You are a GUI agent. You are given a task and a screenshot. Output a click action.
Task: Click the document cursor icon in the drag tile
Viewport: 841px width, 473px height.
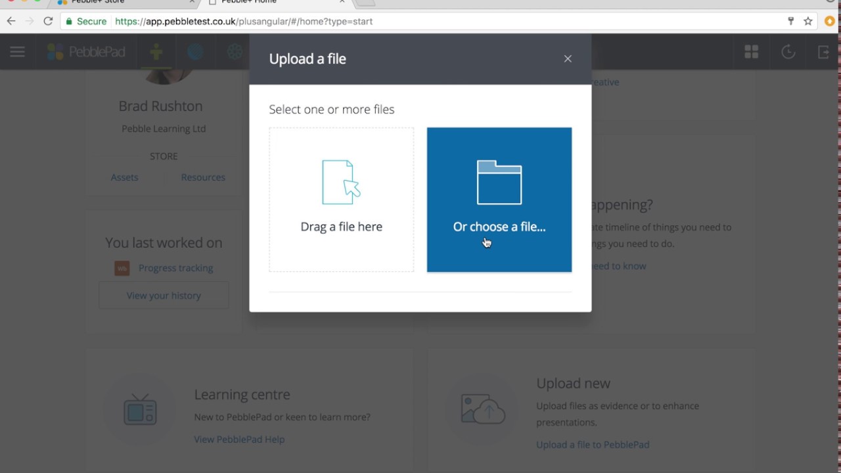point(342,183)
